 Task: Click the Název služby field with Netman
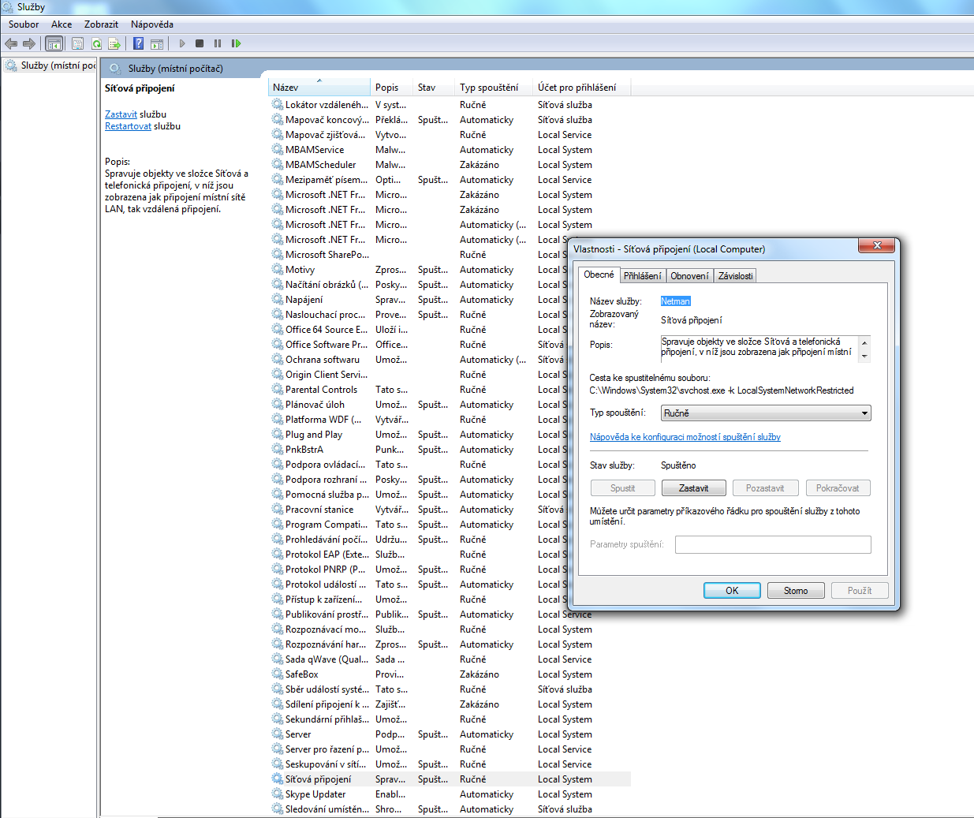(x=675, y=301)
